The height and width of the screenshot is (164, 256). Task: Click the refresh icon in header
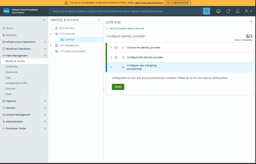[228, 11]
